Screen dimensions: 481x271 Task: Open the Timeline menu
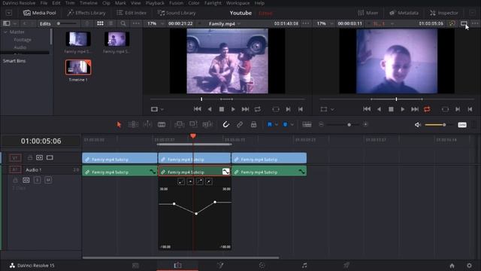(x=89, y=3)
